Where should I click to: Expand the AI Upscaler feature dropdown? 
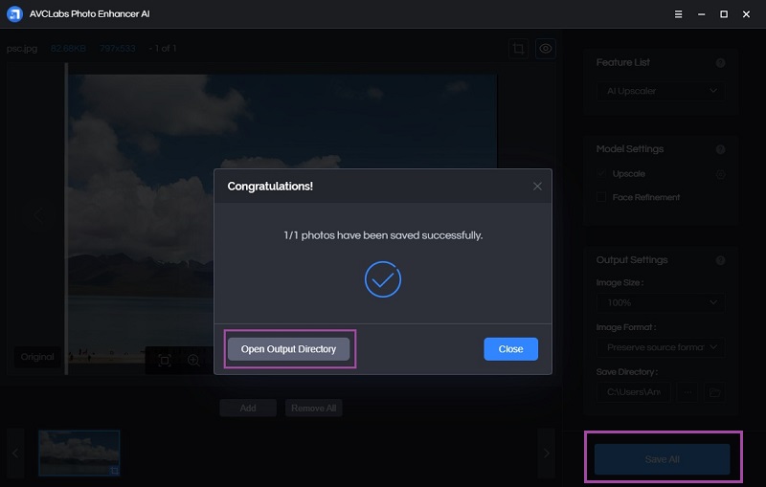point(661,91)
